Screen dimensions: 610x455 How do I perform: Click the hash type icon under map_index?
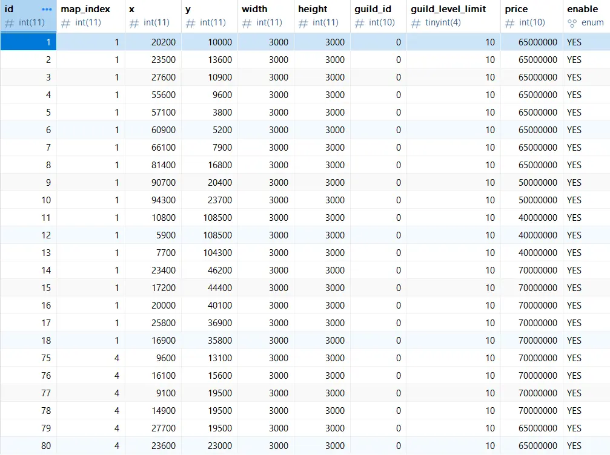click(65, 23)
